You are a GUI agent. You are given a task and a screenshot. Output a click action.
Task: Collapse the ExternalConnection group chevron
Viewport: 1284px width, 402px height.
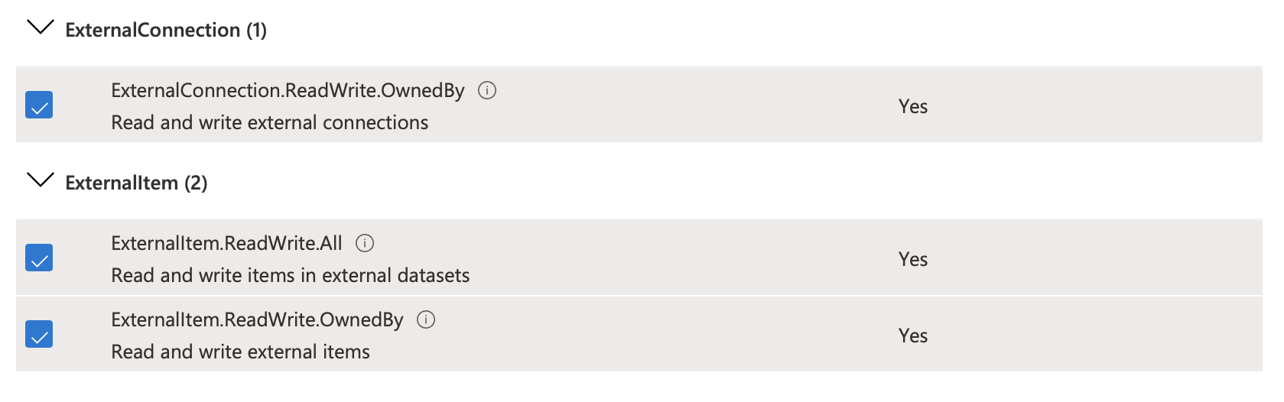40,28
